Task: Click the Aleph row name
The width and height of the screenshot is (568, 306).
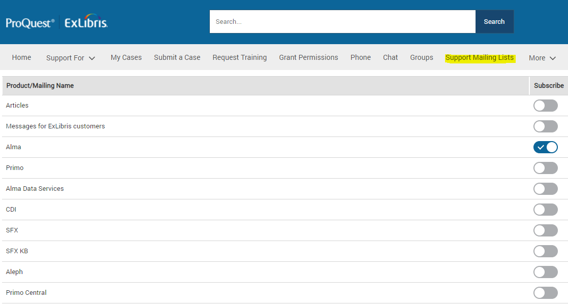Action: point(14,271)
